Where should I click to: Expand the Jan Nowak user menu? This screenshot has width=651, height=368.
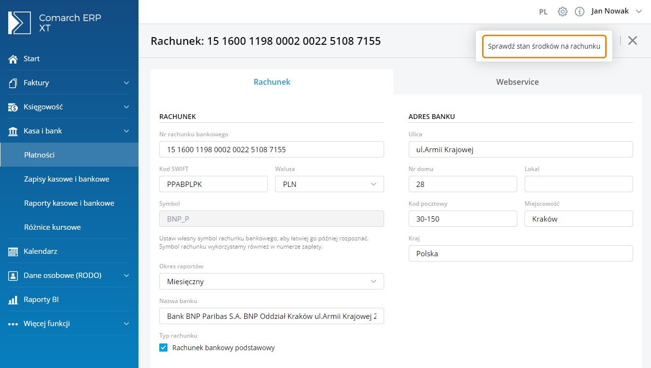639,12
